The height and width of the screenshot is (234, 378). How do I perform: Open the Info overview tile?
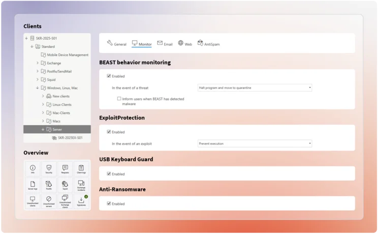point(33,169)
